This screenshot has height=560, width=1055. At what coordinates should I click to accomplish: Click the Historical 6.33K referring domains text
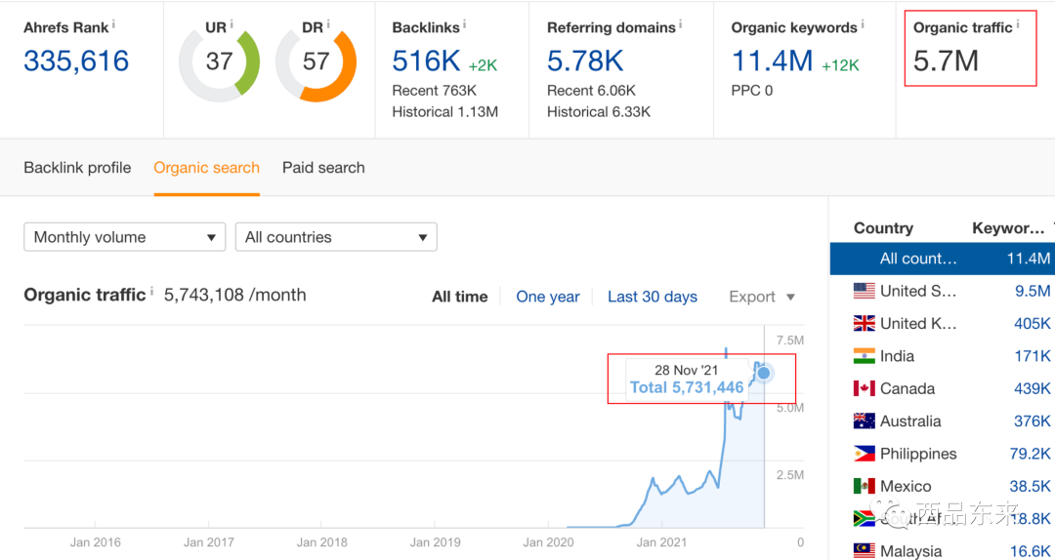(599, 111)
